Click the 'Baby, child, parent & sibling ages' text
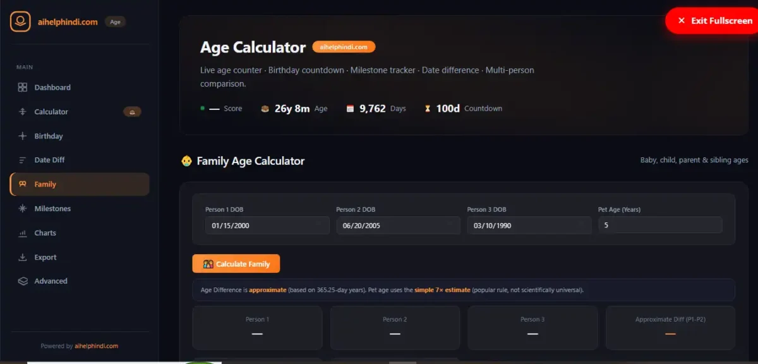Image resolution: width=758 pixels, height=364 pixels. [694, 161]
